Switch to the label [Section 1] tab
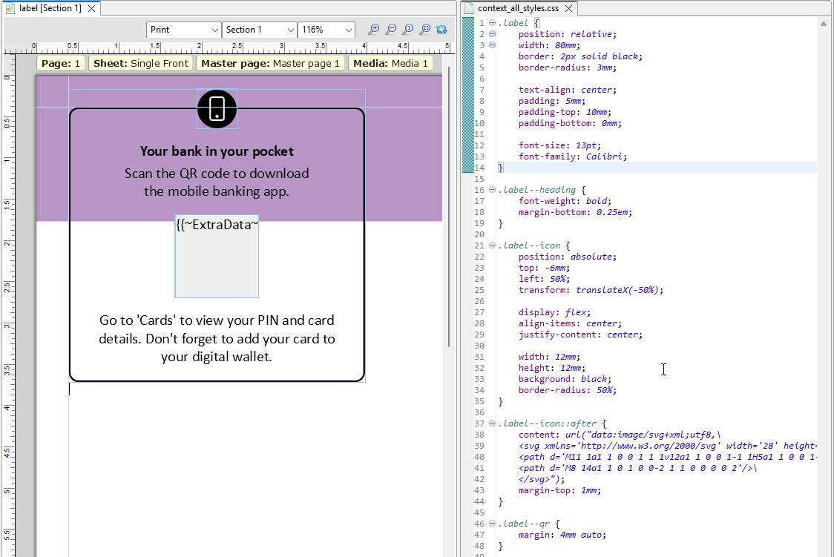 point(49,9)
